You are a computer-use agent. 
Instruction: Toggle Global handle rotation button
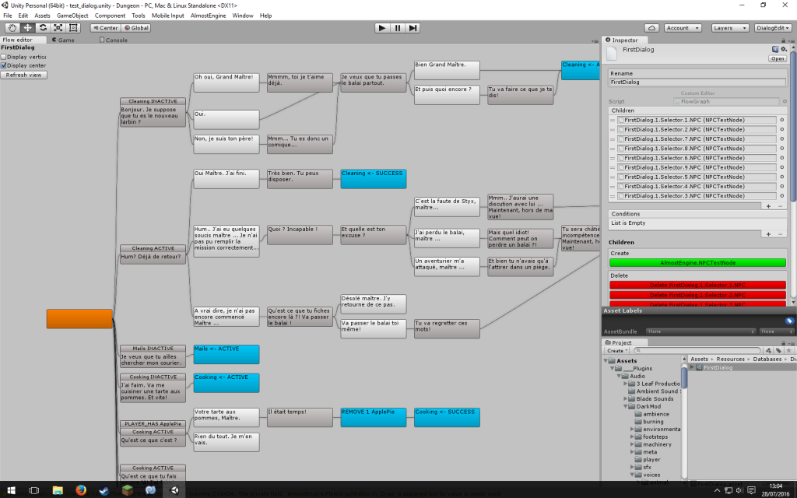136,28
